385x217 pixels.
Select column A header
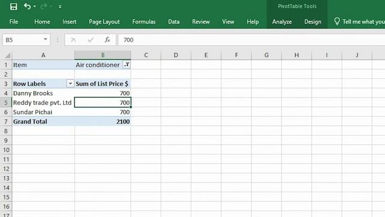click(x=43, y=55)
